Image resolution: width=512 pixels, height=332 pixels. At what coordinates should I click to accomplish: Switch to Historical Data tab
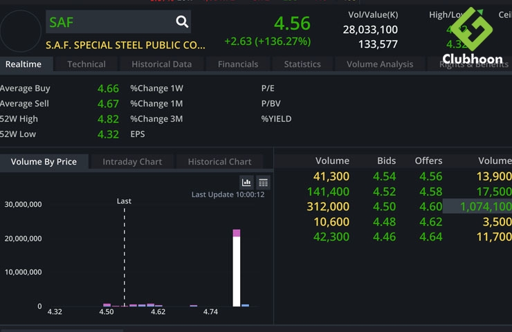coord(162,64)
